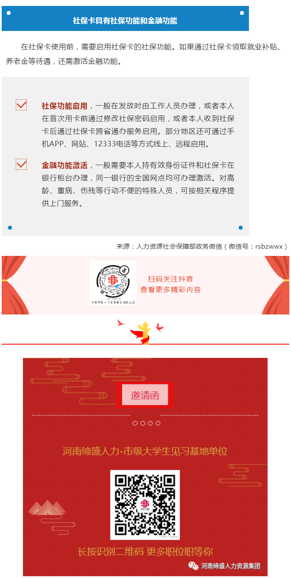Click the last circle dot under 邀请函
This screenshot has height=578, width=291.
[158, 423]
